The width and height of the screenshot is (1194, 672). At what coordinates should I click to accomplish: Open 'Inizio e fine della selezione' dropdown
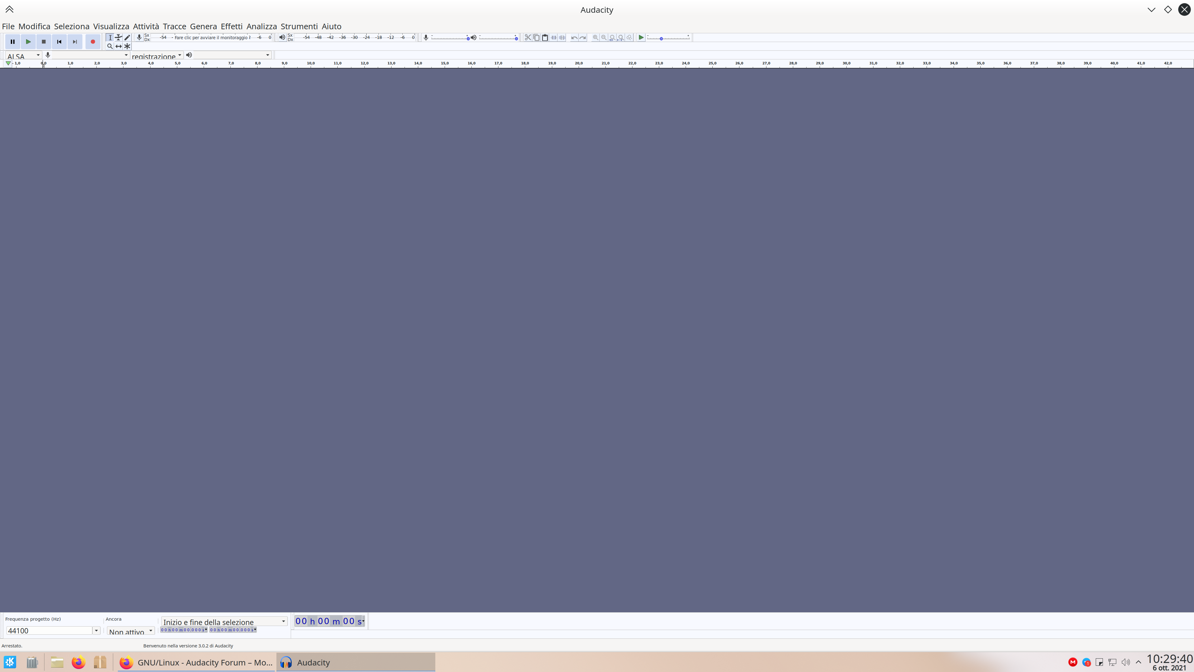point(224,622)
